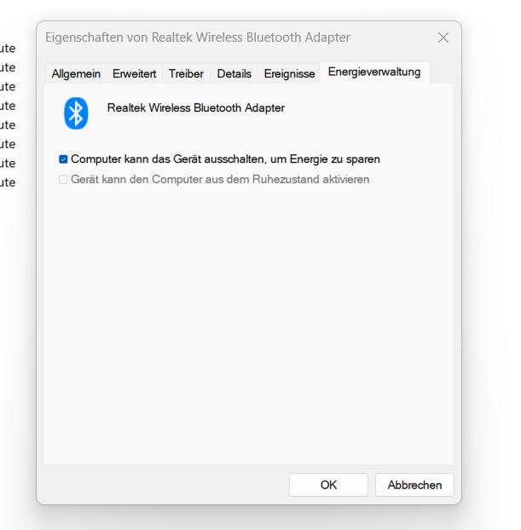Click the Abbrechen button
Screen dimensions: 521x530
tap(414, 485)
